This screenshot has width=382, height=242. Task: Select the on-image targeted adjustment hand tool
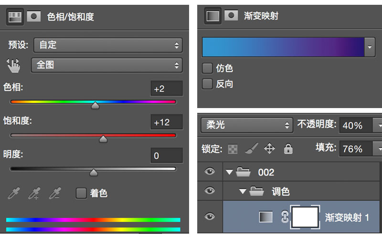click(x=13, y=66)
